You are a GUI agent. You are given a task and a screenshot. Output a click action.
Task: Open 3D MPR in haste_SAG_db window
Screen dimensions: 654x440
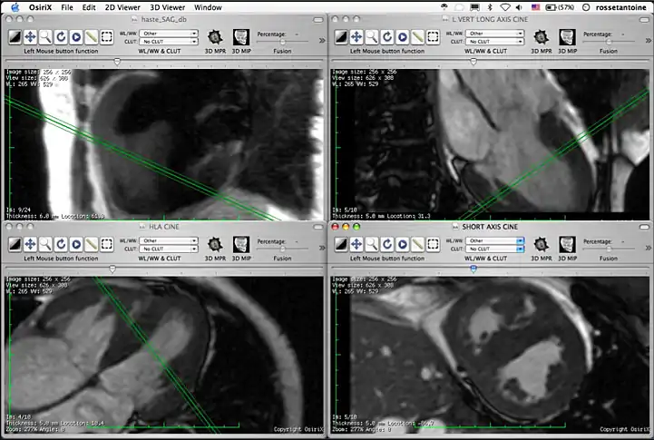[215, 37]
